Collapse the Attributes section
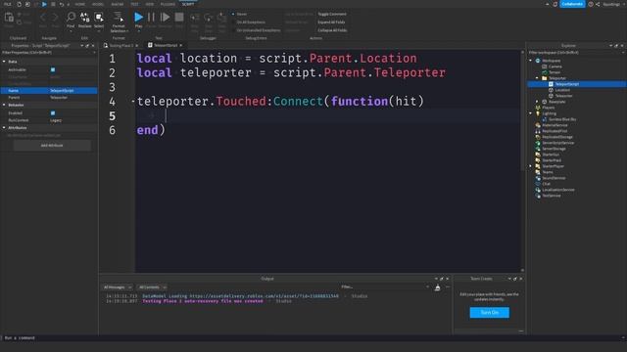 [4, 128]
